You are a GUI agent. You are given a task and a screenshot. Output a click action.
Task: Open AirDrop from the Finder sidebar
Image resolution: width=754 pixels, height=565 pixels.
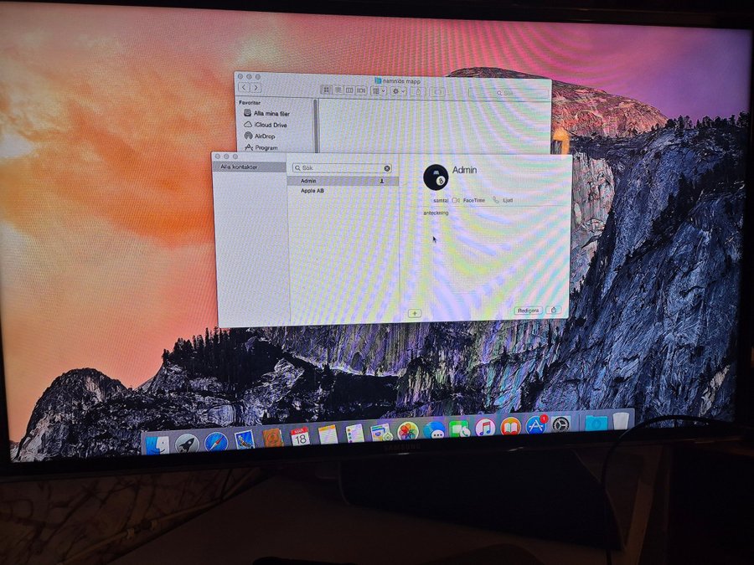(264, 136)
